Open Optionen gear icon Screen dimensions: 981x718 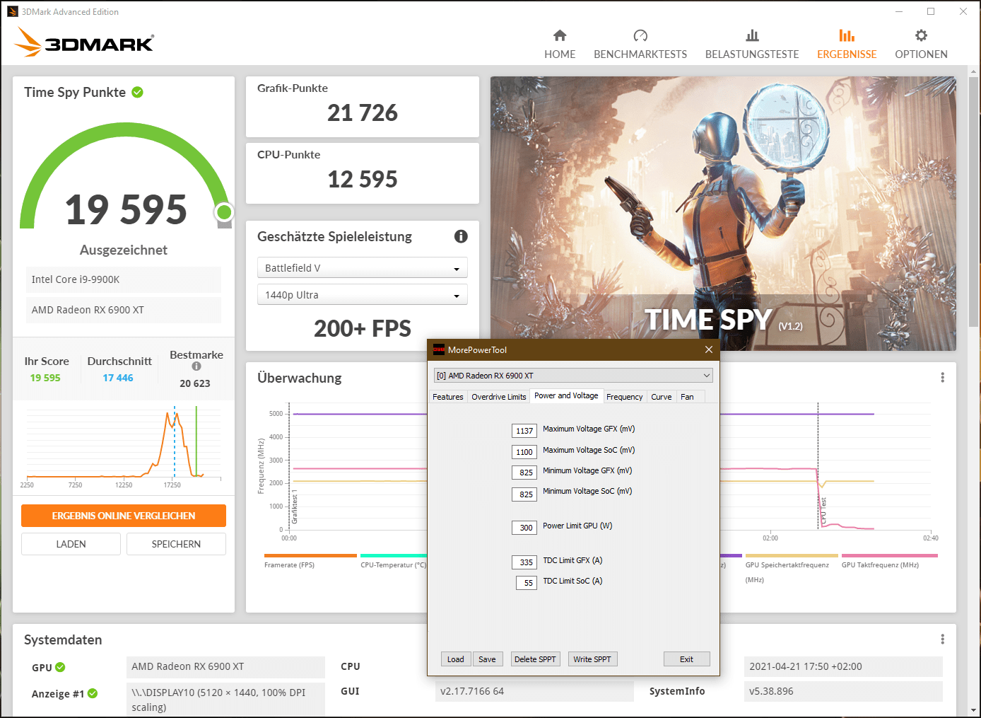click(x=921, y=35)
